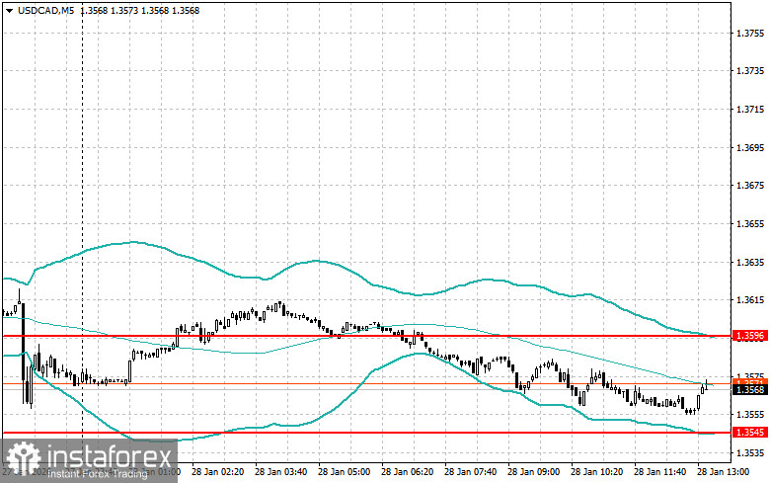The image size is (771, 483).
Task: Click the 28 Jan 06:20 time label
Action: click(407, 472)
